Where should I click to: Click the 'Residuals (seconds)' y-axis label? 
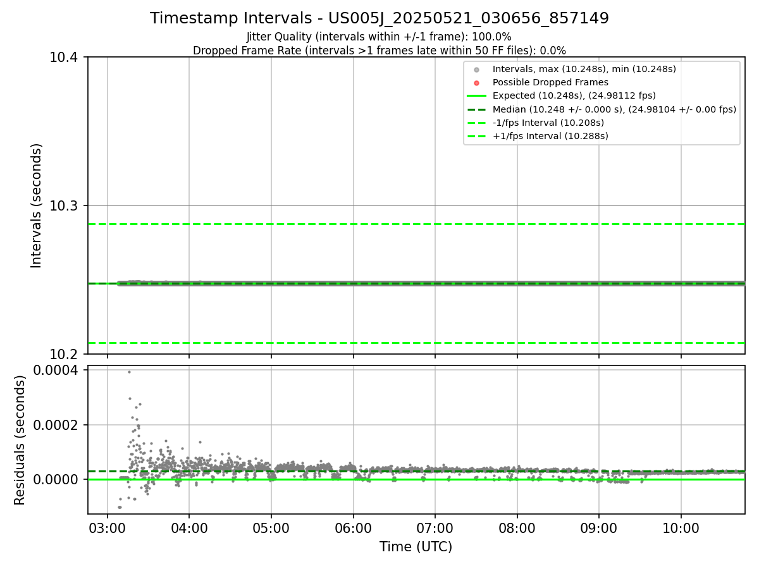point(20,440)
